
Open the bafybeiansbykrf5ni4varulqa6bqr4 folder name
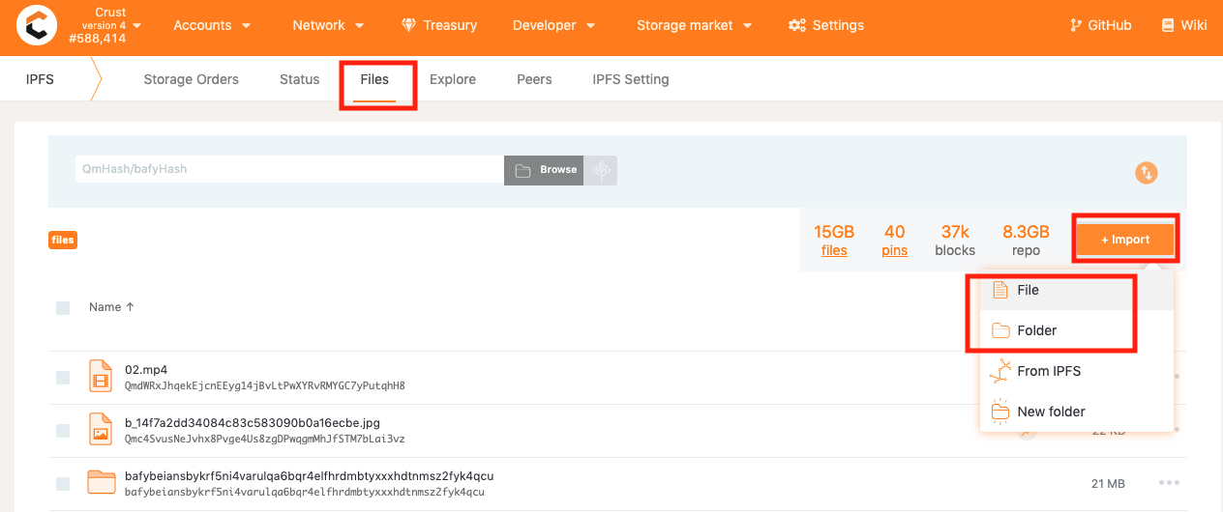click(309, 476)
